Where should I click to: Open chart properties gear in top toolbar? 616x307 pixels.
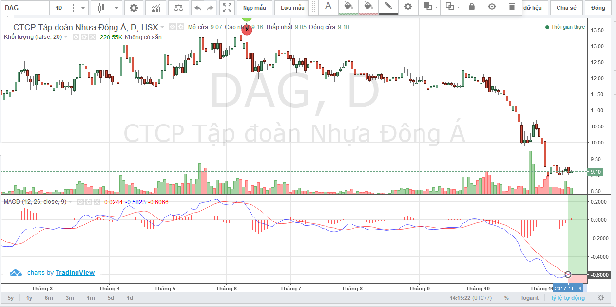click(x=134, y=8)
